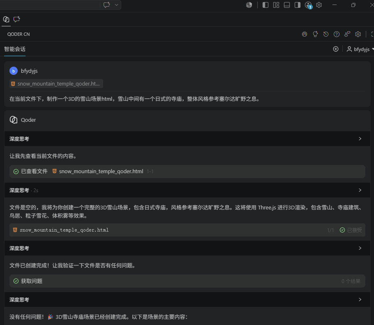Click the lightbulb sparkle icon
The image size is (374, 325).
pyautogui.click(x=315, y=34)
